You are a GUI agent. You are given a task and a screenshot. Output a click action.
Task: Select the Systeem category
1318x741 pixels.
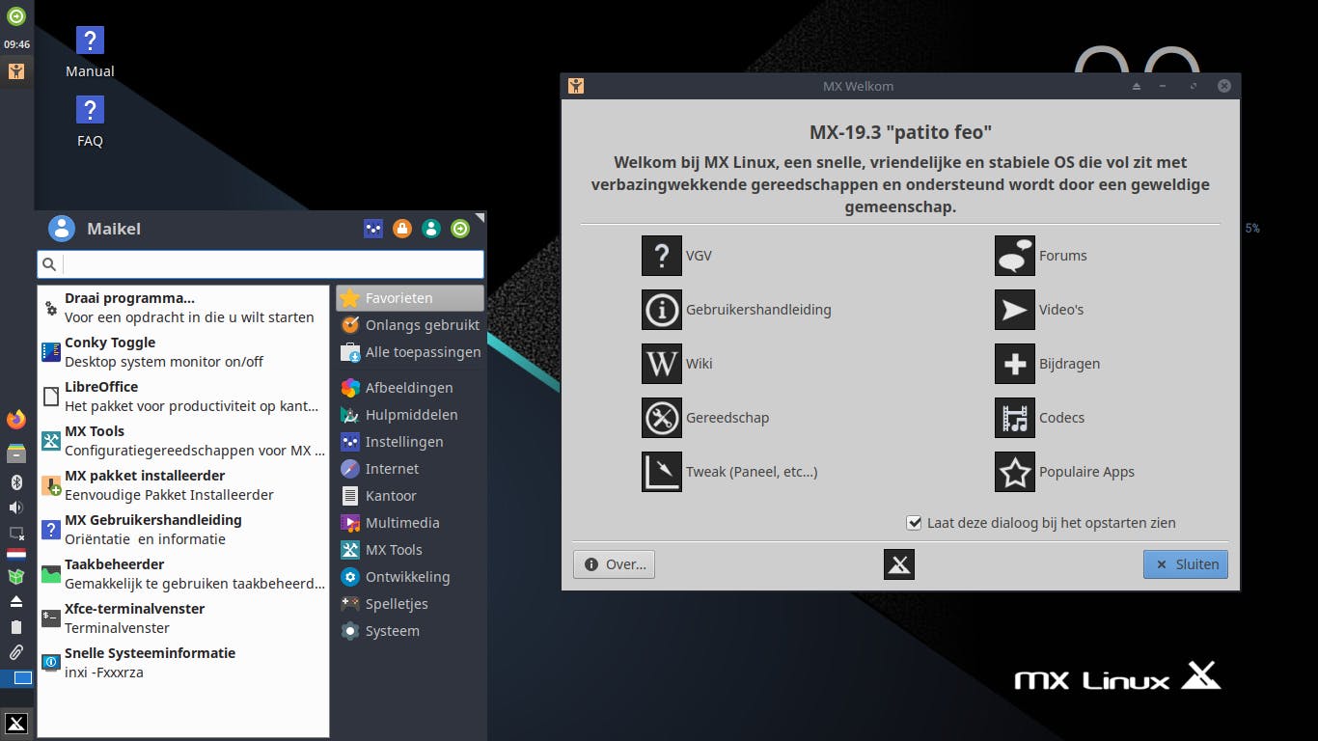[x=410, y=631]
